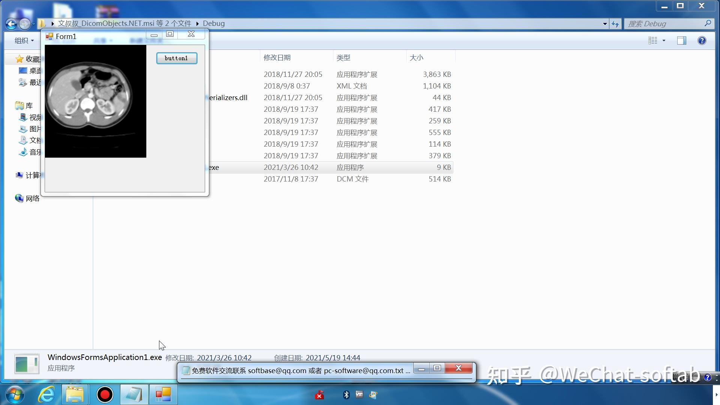Open the address bar history dropdown
Image resolution: width=720 pixels, height=405 pixels.
(x=605, y=24)
